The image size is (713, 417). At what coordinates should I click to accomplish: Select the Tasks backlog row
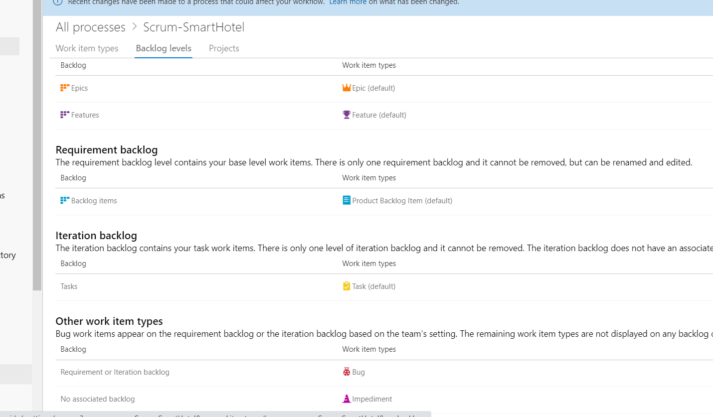click(x=384, y=286)
